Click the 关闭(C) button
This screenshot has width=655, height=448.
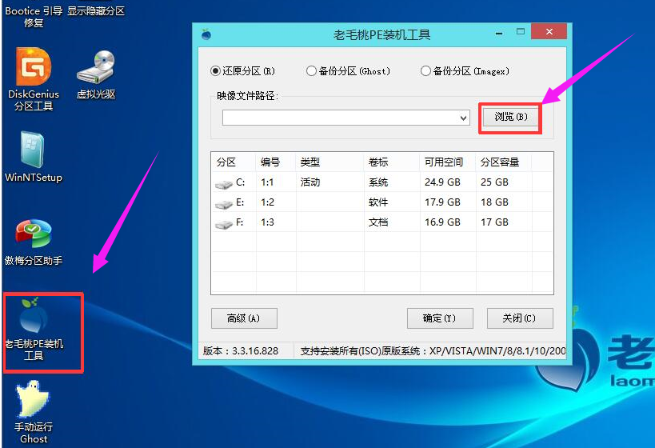click(x=519, y=318)
